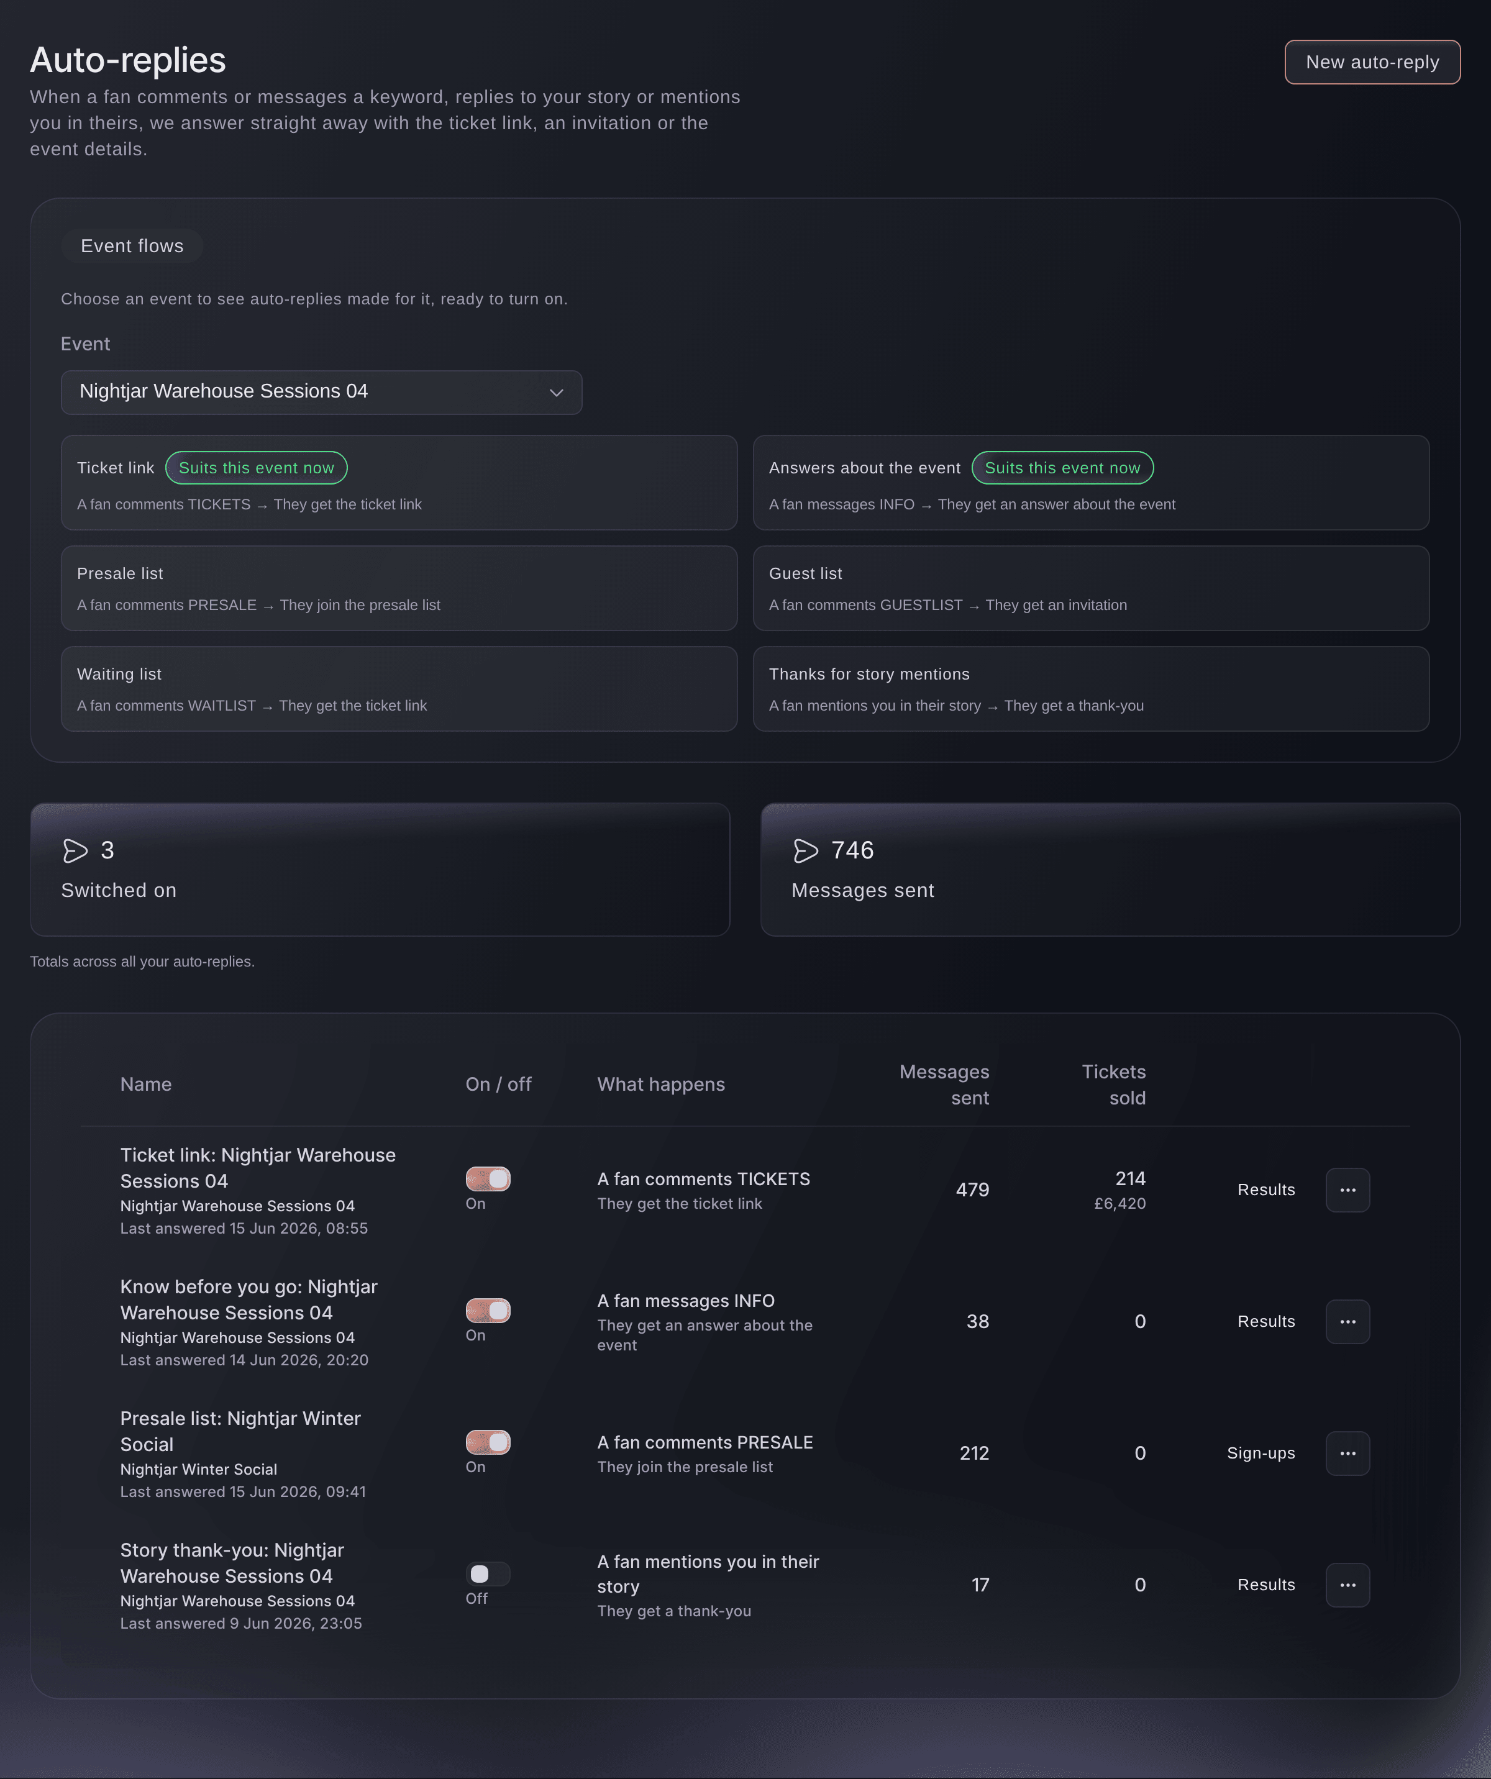Open more options for Presale list Winter Social row

pyautogui.click(x=1347, y=1453)
